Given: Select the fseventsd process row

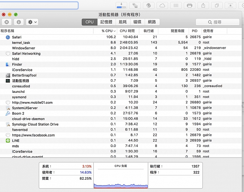Looking at the screenshot, I should pyautogui.click(x=121, y=130).
